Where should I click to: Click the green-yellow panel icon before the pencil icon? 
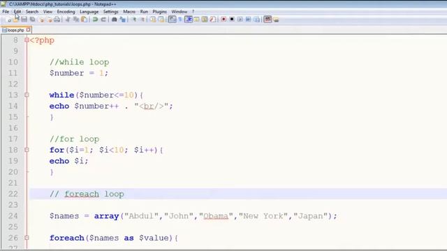(x=205, y=20)
